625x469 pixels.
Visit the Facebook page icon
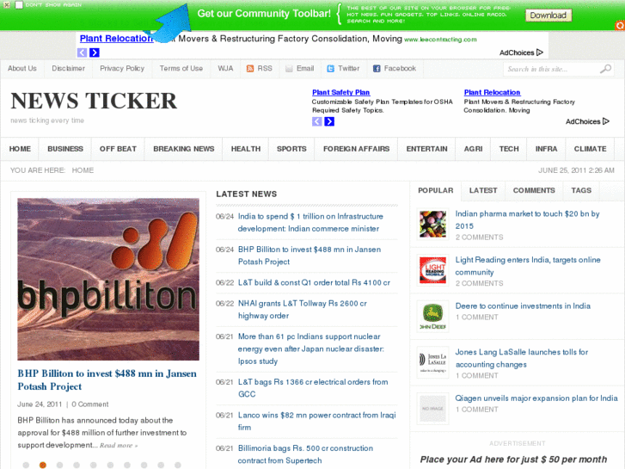pos(377,69)
